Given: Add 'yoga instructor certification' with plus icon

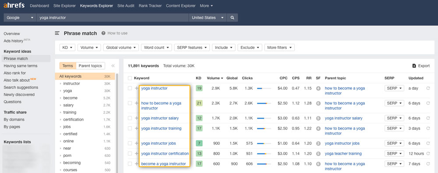Looking at the screenshot, I should tap(136, 153).
